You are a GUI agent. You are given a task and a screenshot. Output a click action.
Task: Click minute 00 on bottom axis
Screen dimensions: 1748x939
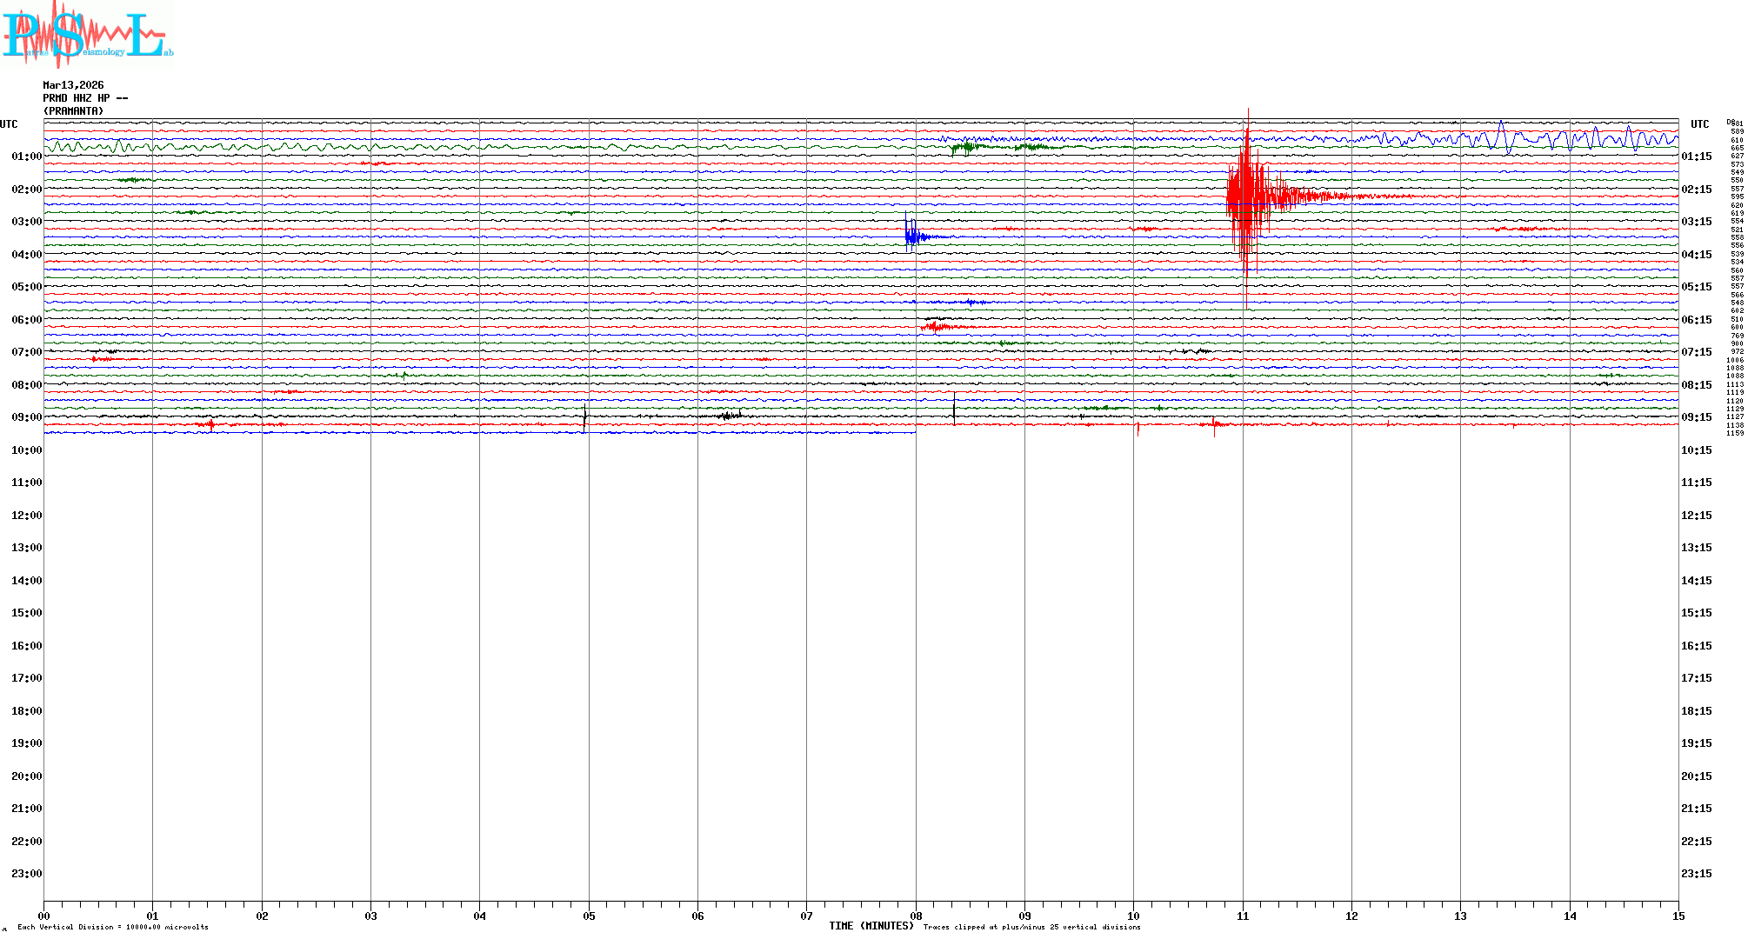pos(44,916)
